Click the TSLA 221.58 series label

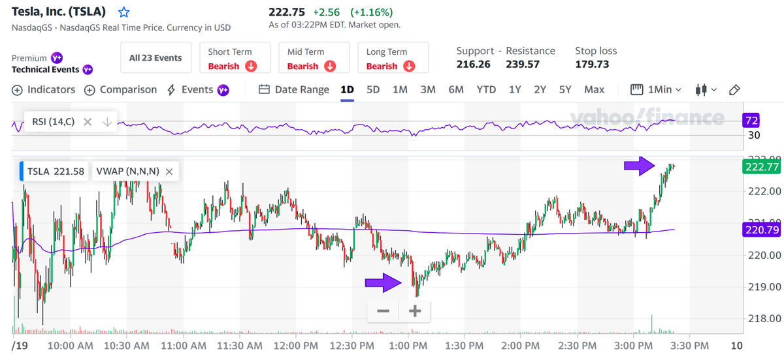(x=56, y=172)
